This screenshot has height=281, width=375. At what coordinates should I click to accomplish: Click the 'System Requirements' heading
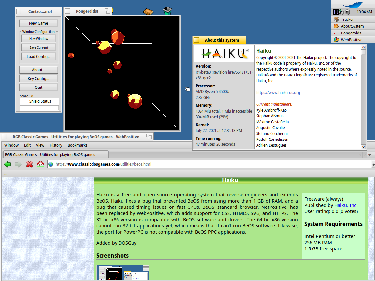coord(333,224)
